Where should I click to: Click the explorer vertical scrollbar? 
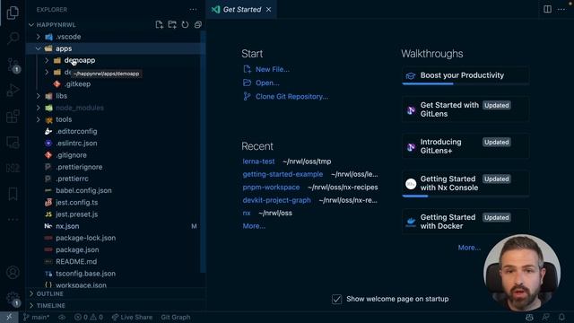[x=204, y=152]
